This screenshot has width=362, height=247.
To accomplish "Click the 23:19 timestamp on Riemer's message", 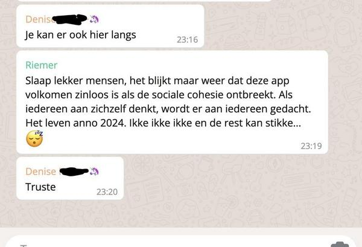I will pos(311,146).
